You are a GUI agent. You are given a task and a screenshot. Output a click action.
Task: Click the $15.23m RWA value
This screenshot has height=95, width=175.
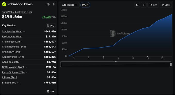51,37
